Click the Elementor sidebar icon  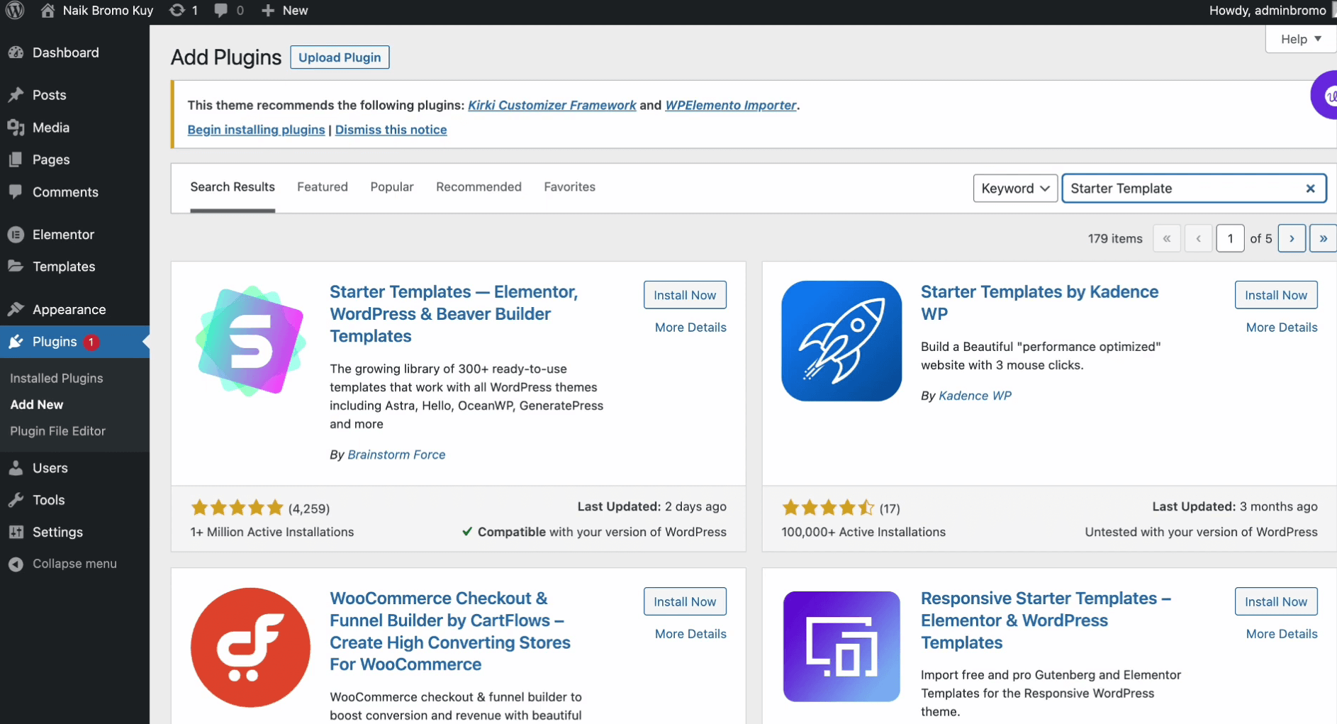click(x=16, y=235)
